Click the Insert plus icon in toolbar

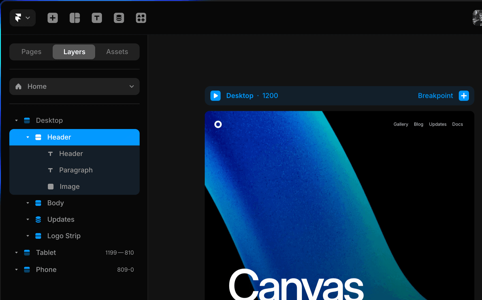(53, 18)
